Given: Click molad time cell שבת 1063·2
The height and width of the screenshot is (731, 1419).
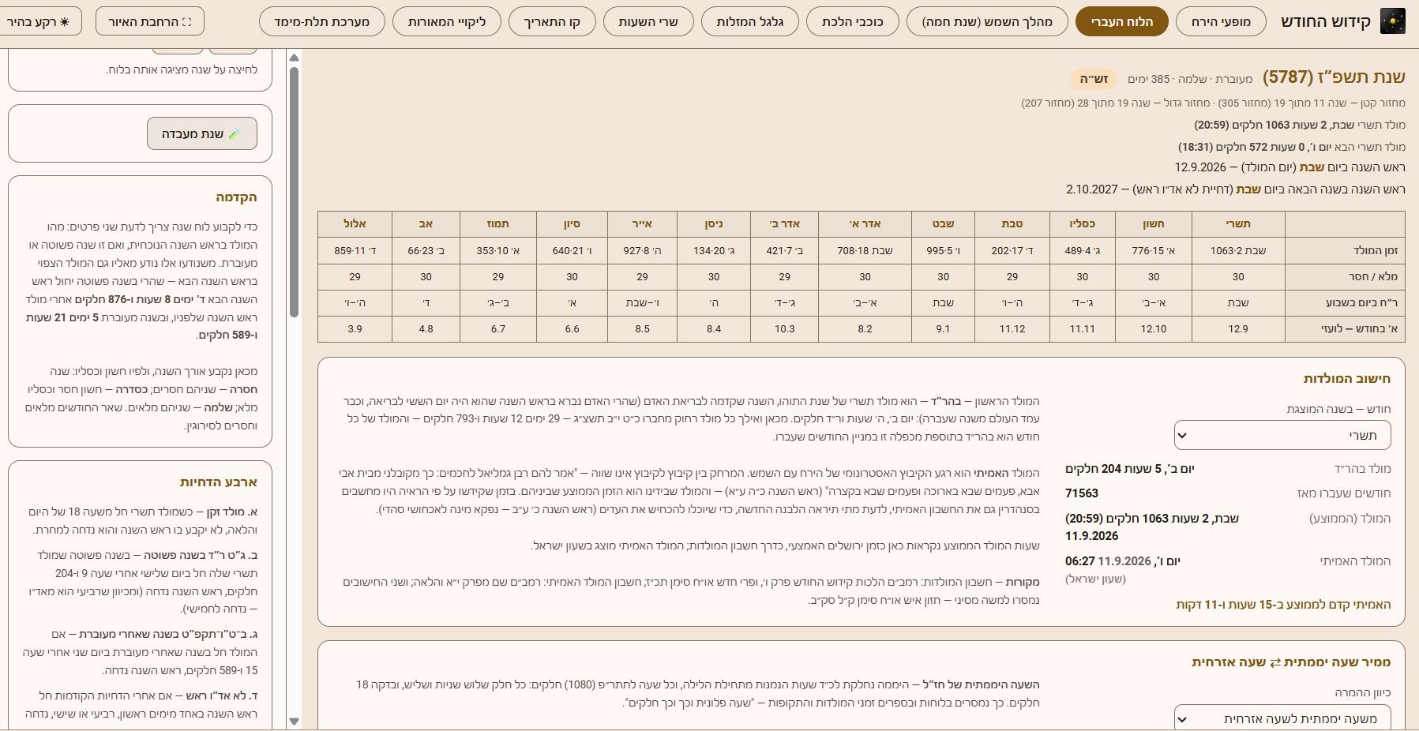Looking at the screenshot, I should (1238, 250).
